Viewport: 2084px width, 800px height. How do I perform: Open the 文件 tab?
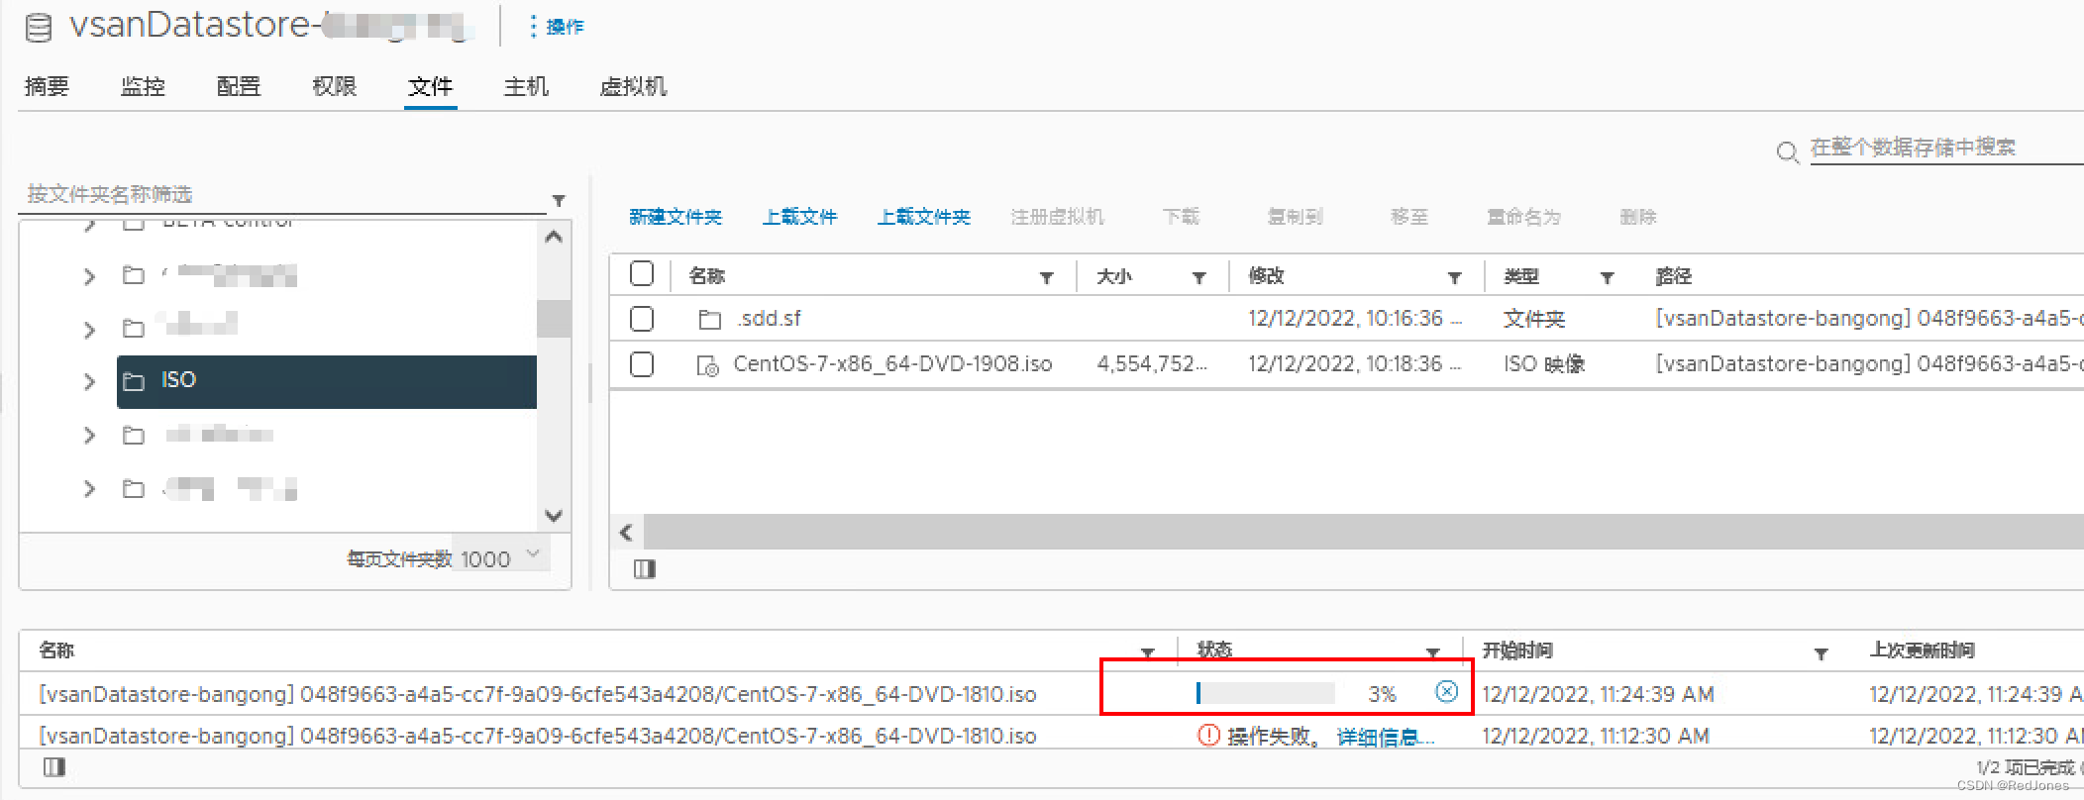(x=430, y=87)
